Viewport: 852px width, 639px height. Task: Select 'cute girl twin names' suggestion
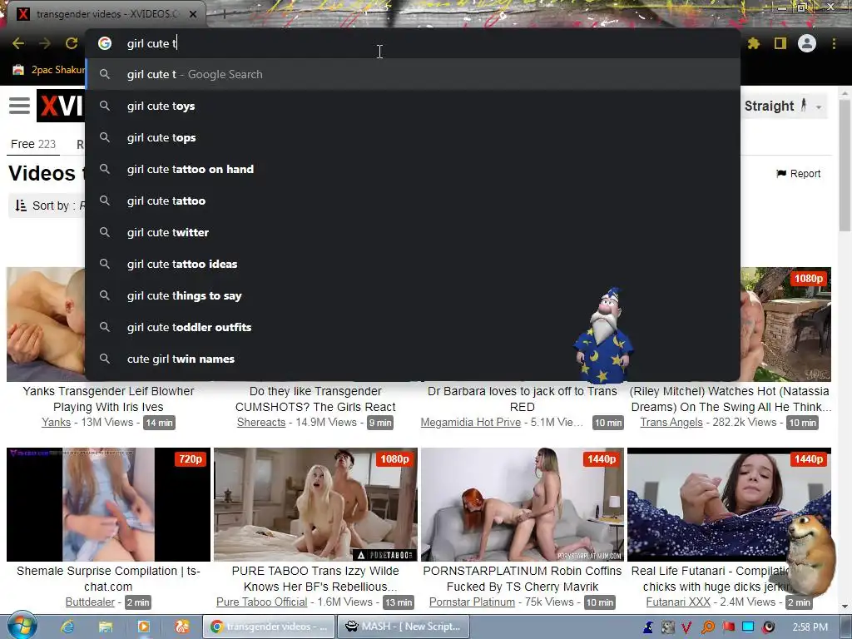coord(413,359)
